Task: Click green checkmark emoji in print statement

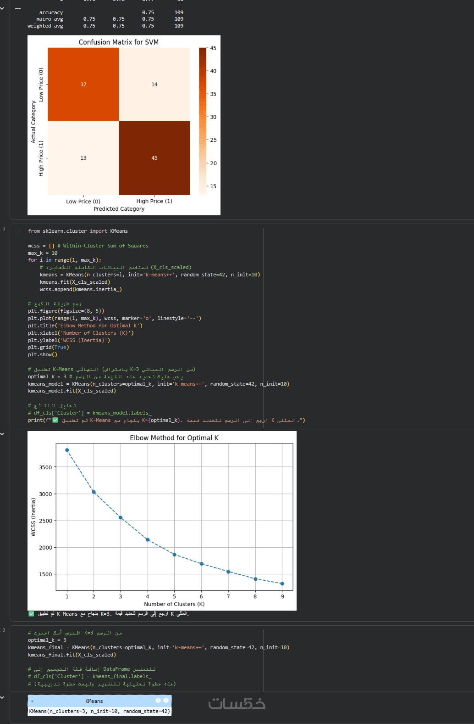Action: pos(55,420)
